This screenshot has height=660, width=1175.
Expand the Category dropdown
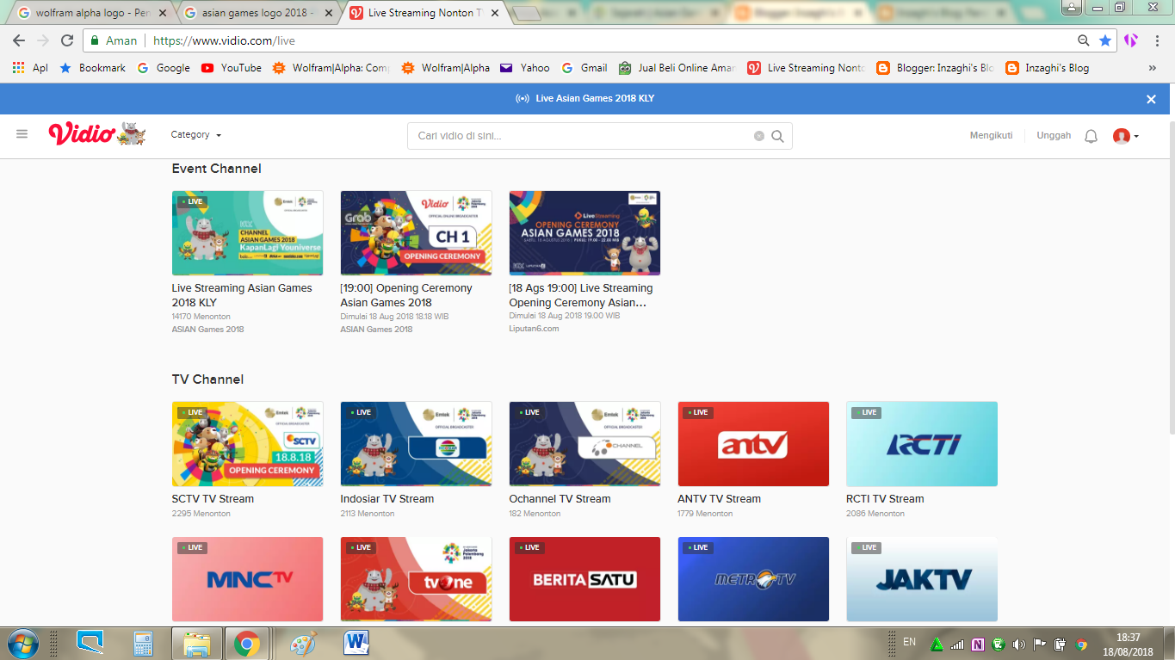click(196, 135)
